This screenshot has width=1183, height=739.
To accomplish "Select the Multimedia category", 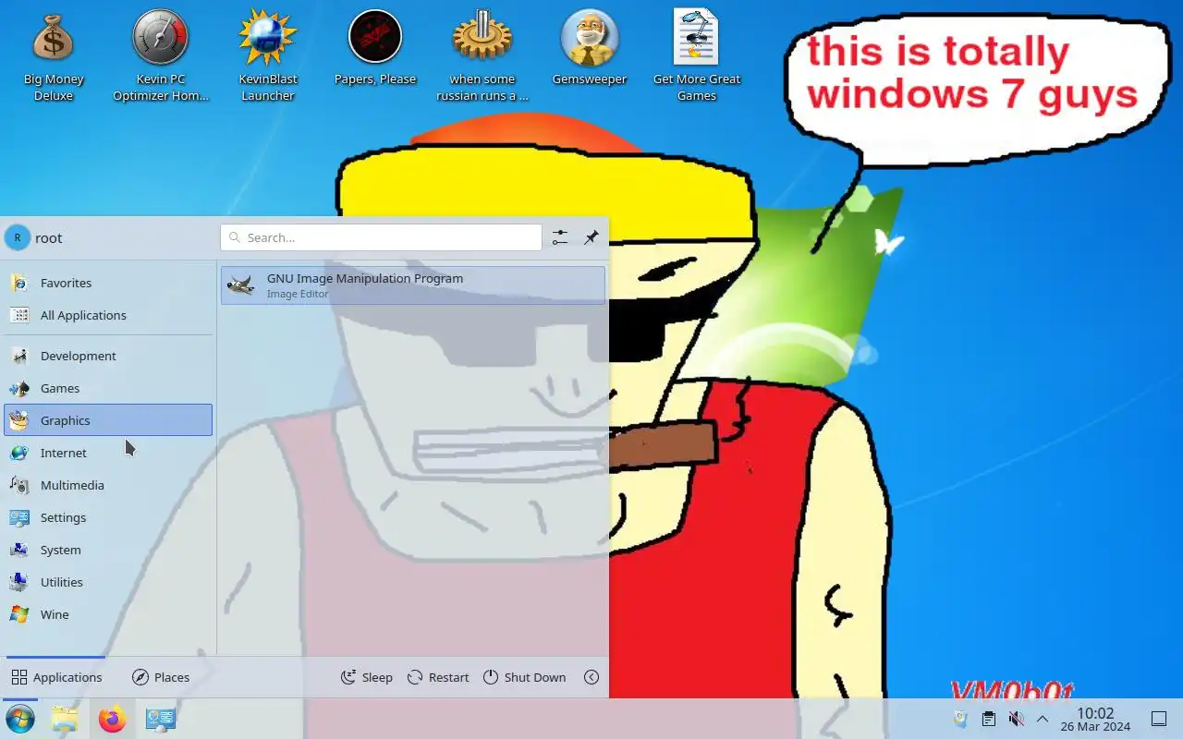I will (x=108, y=485).
